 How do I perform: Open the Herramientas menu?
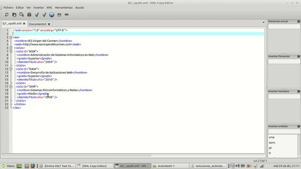click(x=64, y=8)
